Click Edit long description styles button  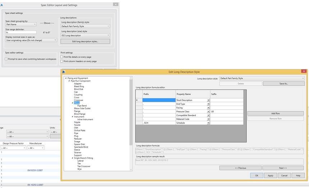coord(85,42)
